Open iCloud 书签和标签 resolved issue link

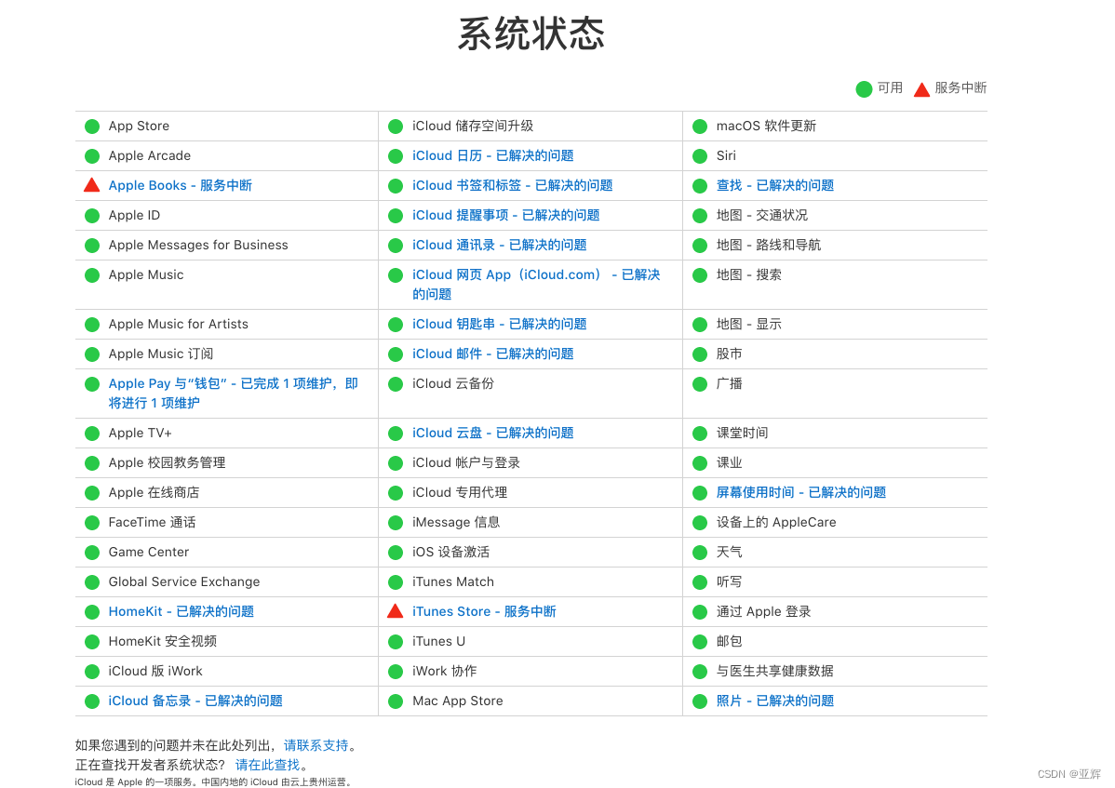click(513, 185)
